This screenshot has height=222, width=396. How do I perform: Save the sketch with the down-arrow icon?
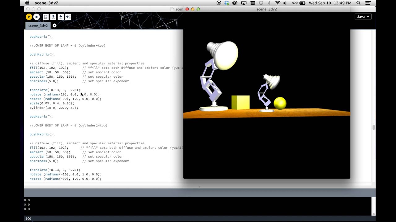tap(61, 17)
